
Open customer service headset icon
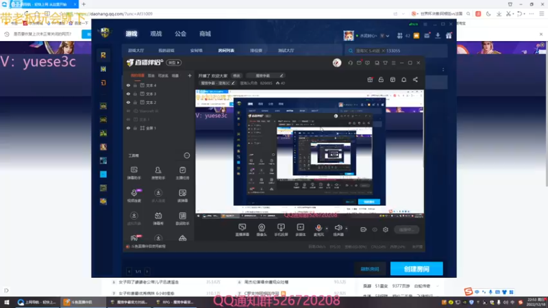pos(350,63)
